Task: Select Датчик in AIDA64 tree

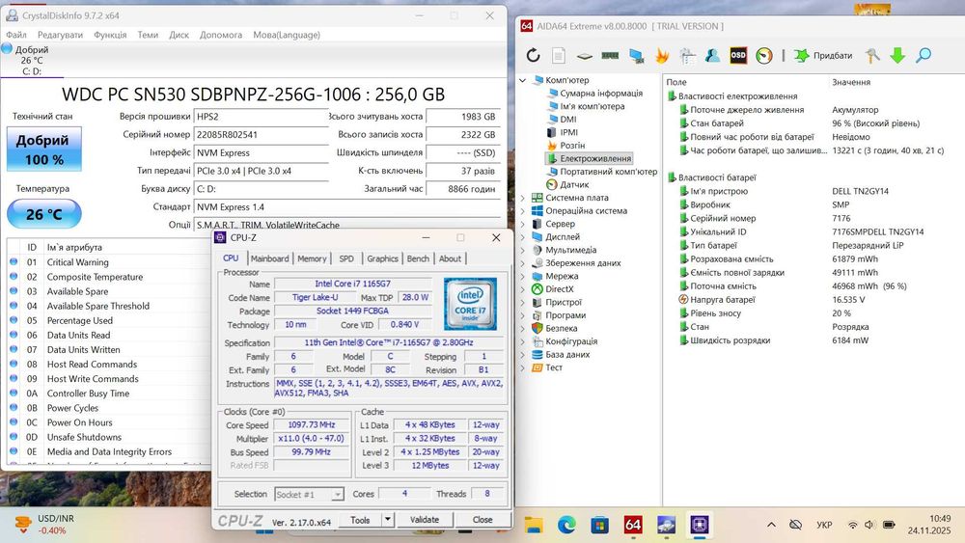Action: (x=574, y=184)
